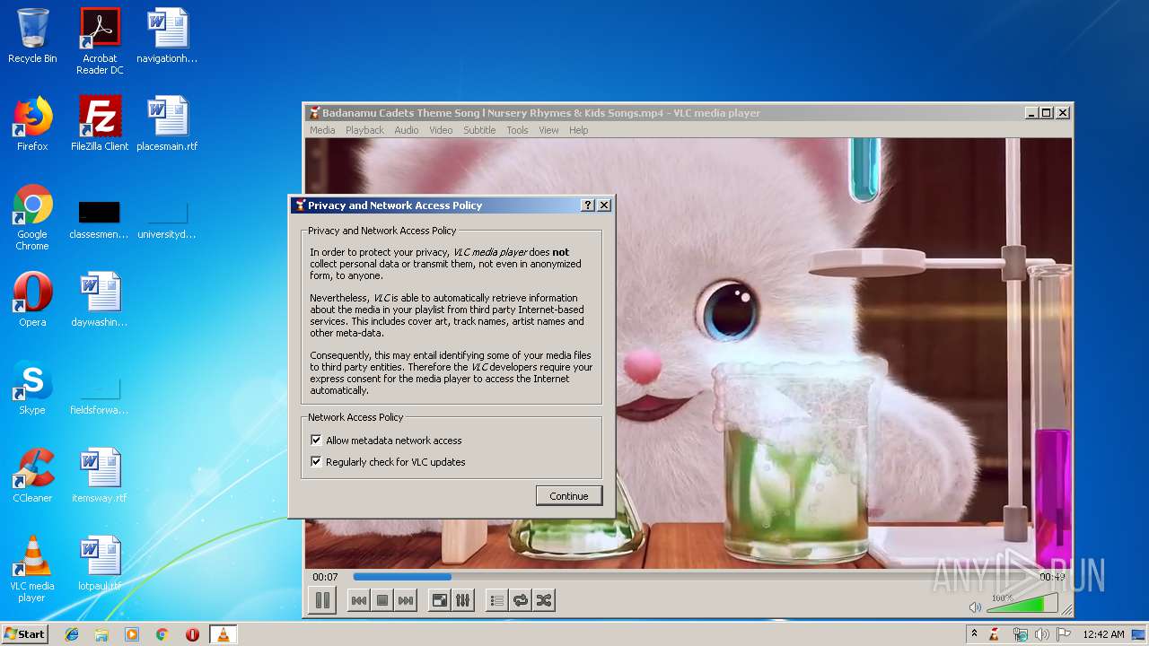The width and height of the screenshot is (1149, 646).
Task: Select the lotpaul.rtf desktop file
Action: [x=100, y=563]
